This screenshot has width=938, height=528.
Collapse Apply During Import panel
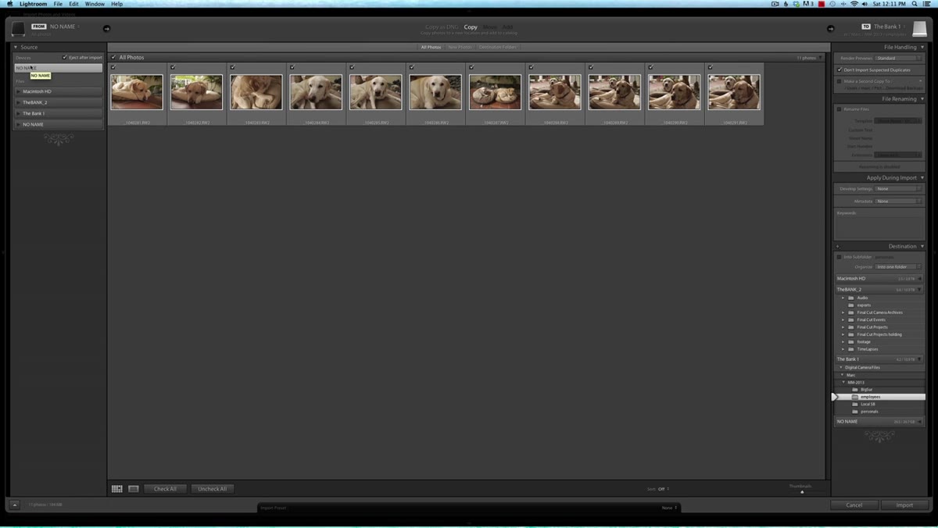[x=922, y=177]
